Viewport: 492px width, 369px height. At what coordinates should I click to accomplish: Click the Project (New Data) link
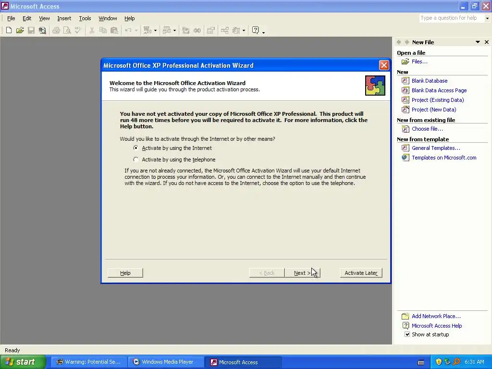point(434,110)
